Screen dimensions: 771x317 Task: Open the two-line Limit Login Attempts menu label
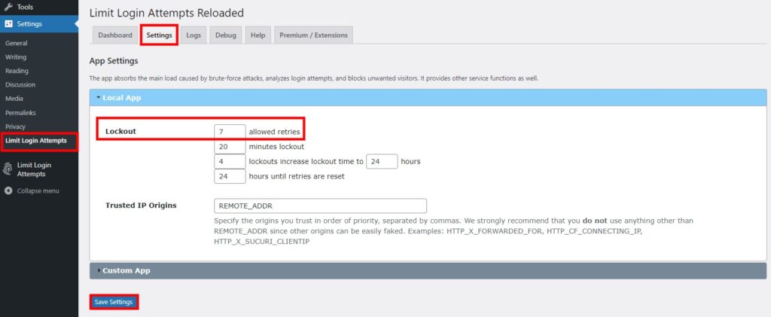[34, 169]
